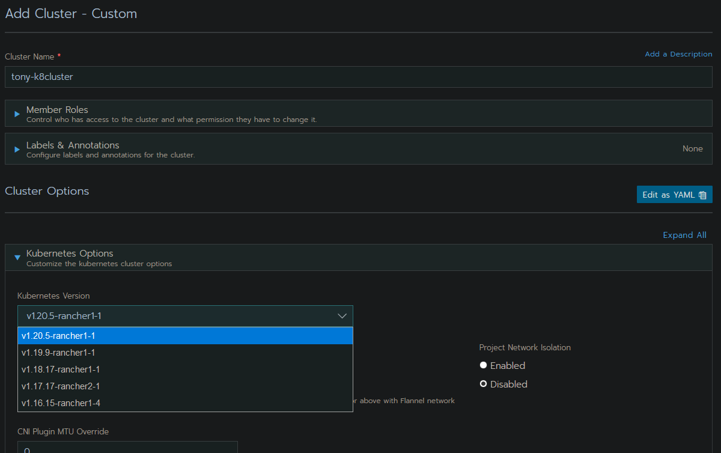
Task: Click the CNI Plugin MTU Override field
Action: tap(127, 447)
